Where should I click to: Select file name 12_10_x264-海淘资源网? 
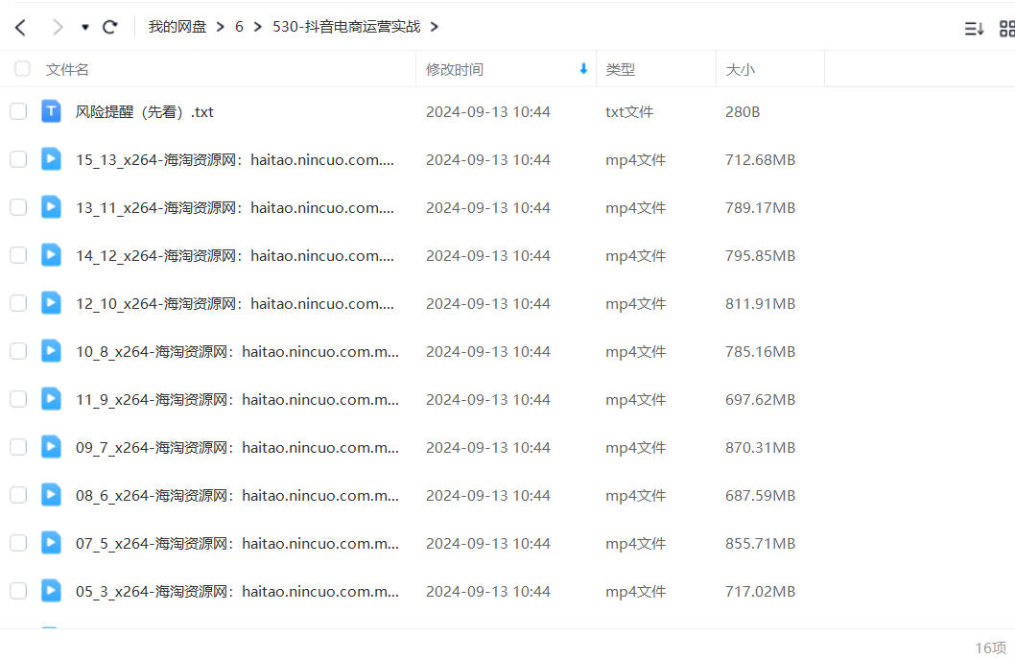(234, 304)
